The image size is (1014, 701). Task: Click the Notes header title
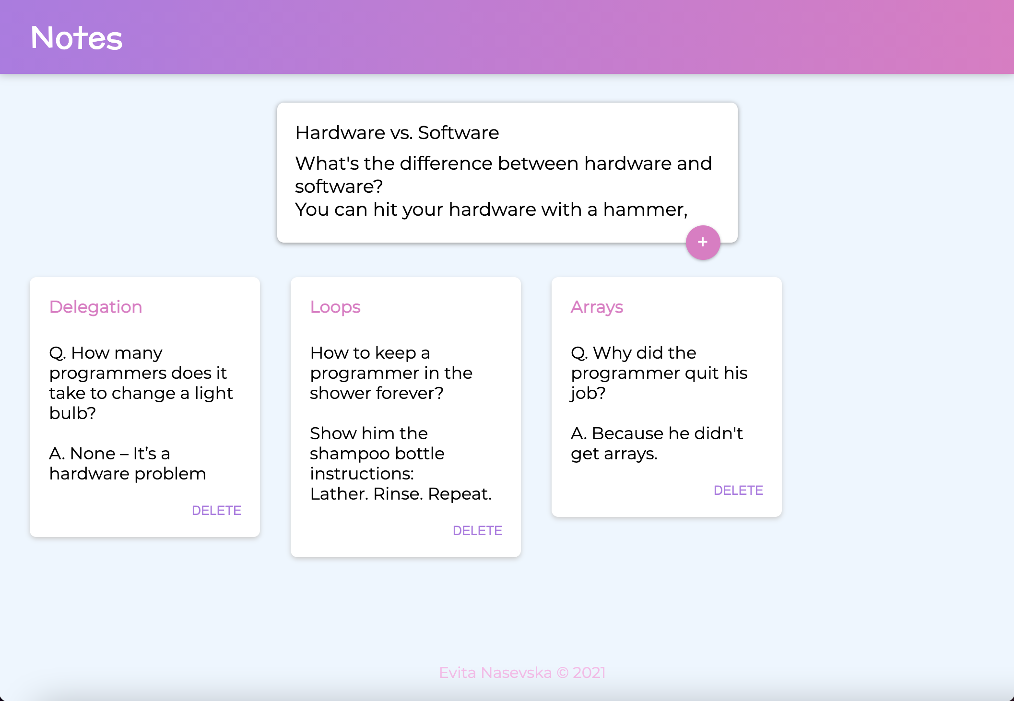[77, 38]
